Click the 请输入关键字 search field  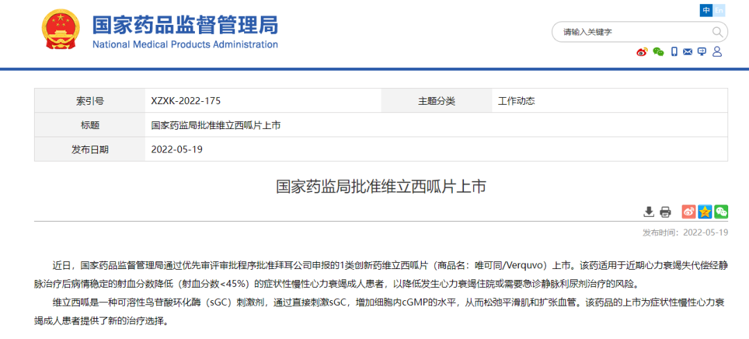point(631,32)
